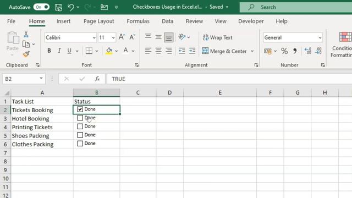
Task: Check the Printing Tickets Done checkbox
Action: tap(80, 126)
